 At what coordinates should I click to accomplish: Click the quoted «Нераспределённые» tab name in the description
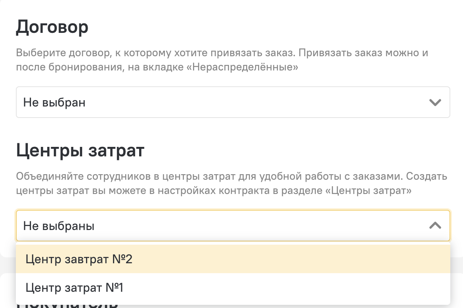coord(245,67)
